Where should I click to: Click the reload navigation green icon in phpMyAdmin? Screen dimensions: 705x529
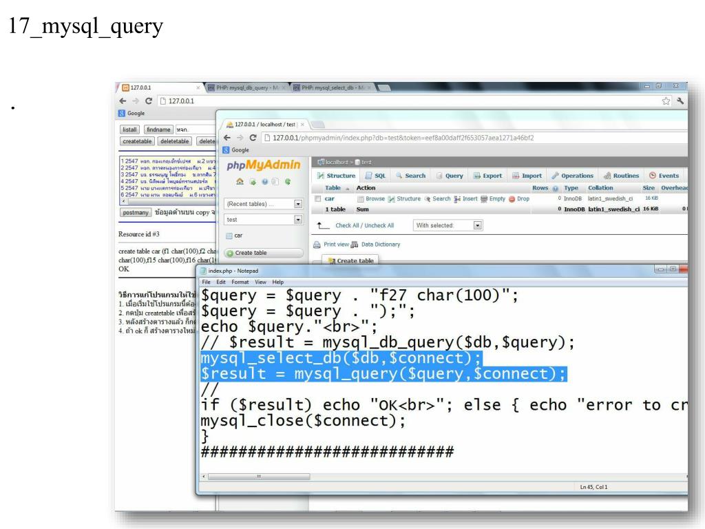point(287,182)
